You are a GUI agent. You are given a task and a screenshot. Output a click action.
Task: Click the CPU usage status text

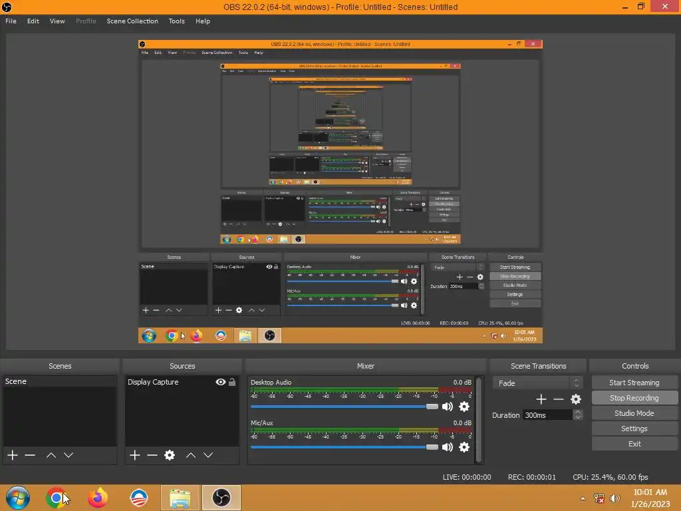(x=611, y=476)
